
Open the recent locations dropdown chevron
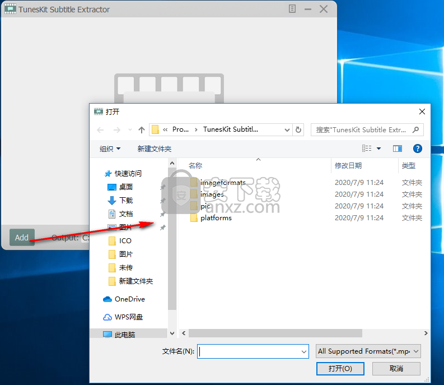(130, 130)
